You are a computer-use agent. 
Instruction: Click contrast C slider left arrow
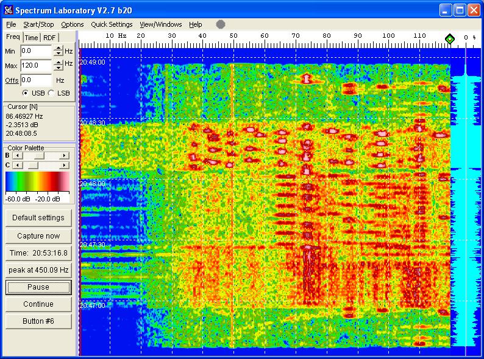(x=18, y=166)
